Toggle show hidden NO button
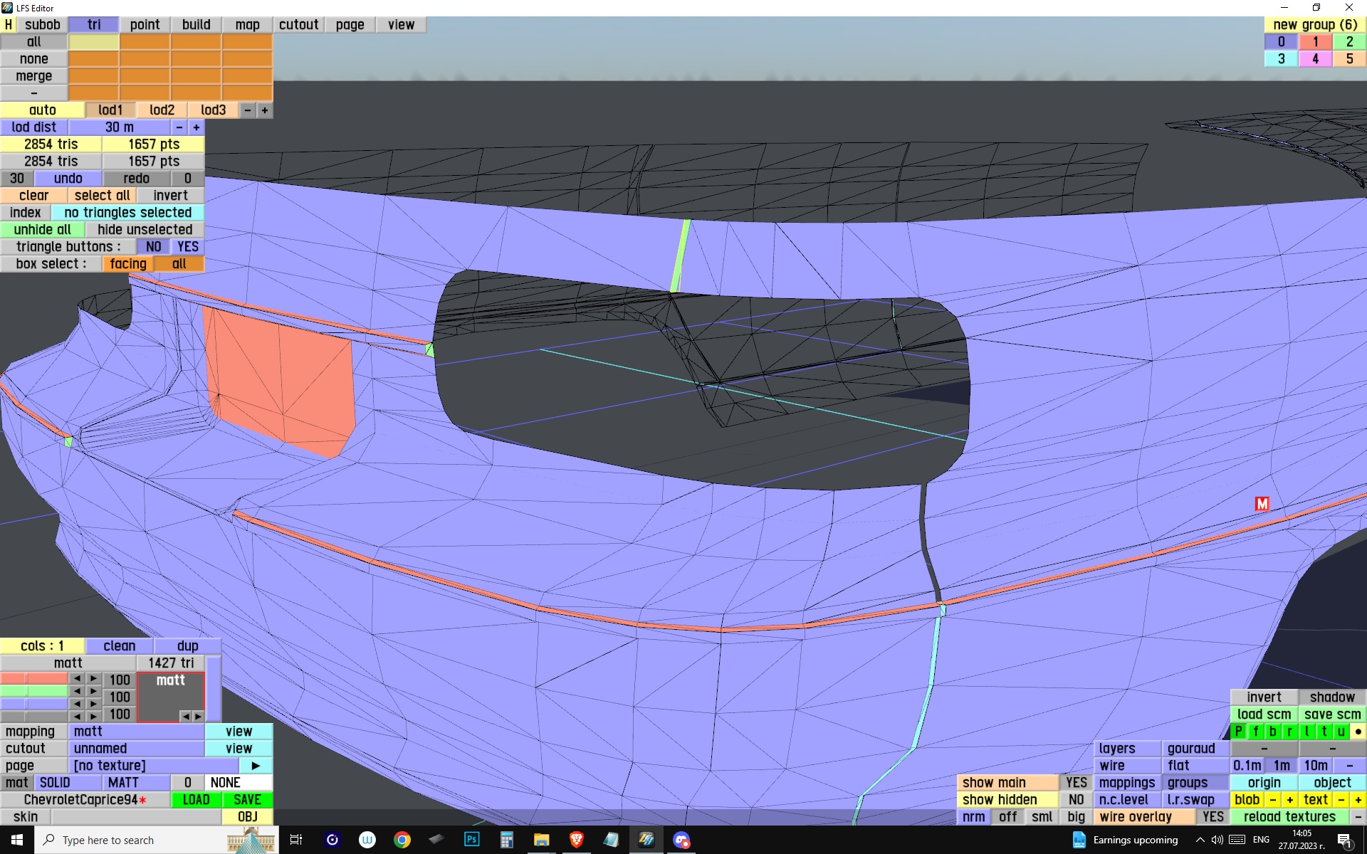The image size is (1367, 854). click(x=1076, y=800)
